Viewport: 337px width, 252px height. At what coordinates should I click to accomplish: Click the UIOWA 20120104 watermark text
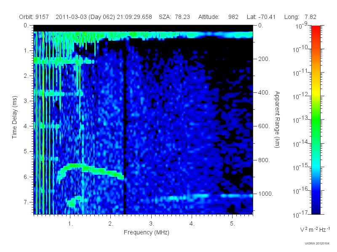coord(317,244)
